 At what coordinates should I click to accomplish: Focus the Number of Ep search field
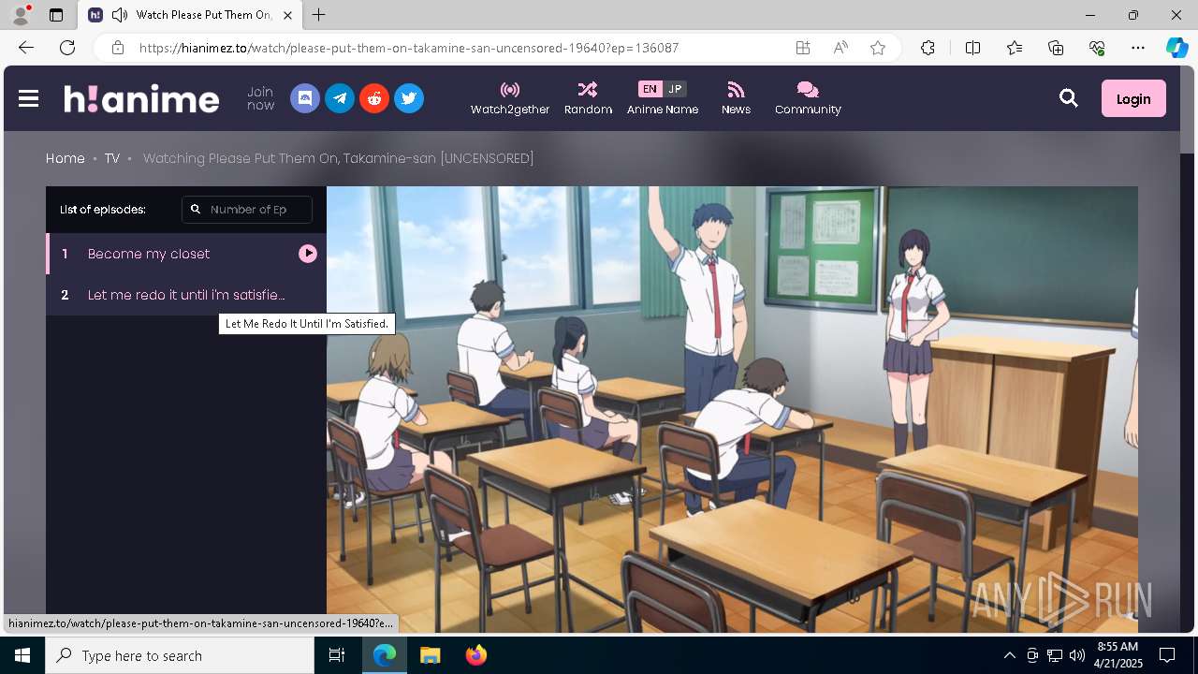(247, 210)
